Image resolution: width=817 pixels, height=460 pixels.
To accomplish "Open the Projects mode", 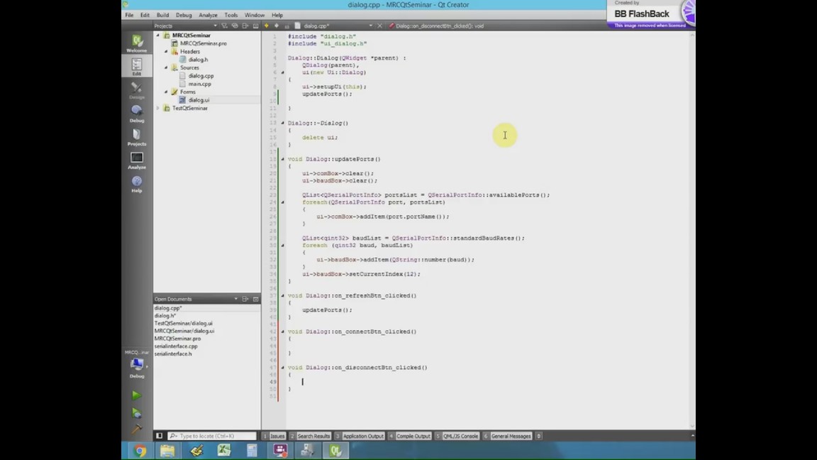I will pyautogui.click(x=136, y=137).
